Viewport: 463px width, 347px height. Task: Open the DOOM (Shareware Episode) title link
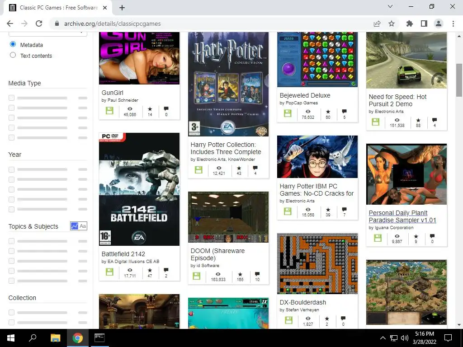coord(217,254)
